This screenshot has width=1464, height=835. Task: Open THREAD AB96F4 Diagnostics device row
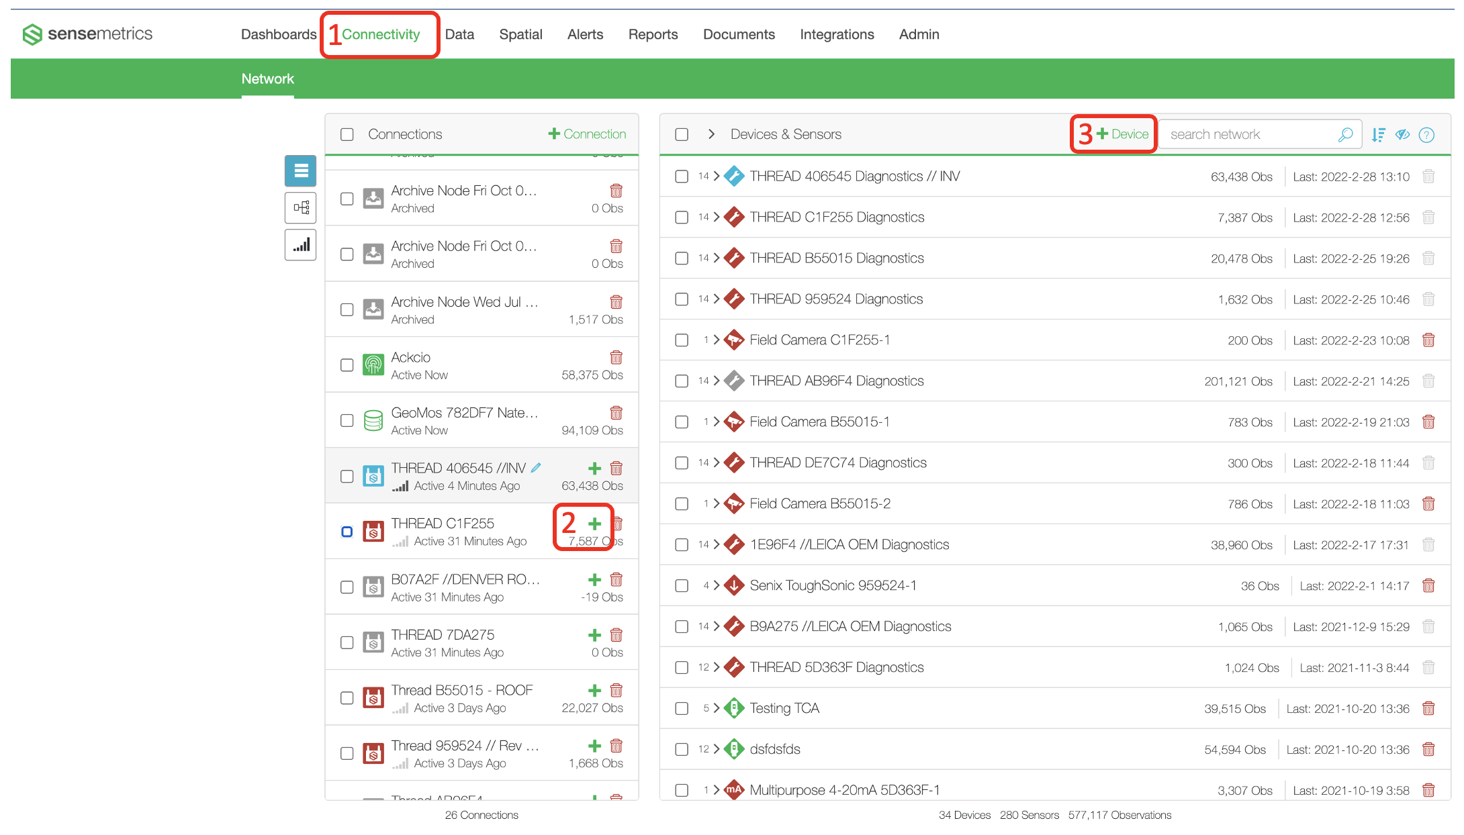pos(1055,381)
